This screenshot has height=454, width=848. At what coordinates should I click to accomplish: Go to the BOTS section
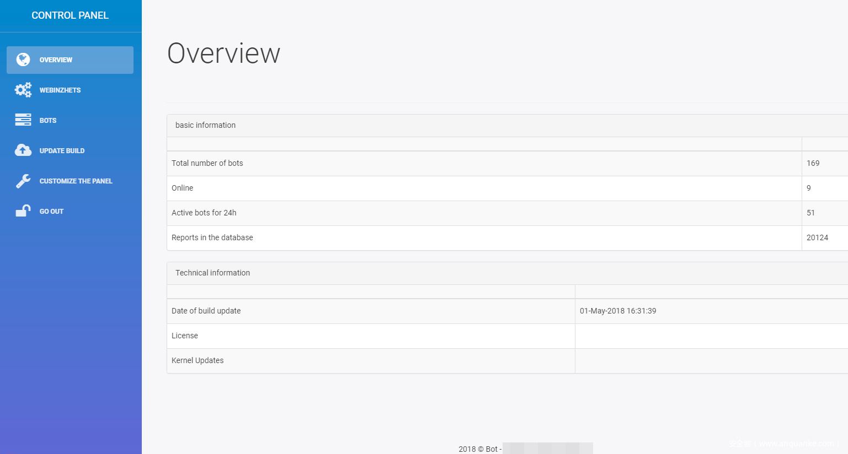click(x=70, y=121)
